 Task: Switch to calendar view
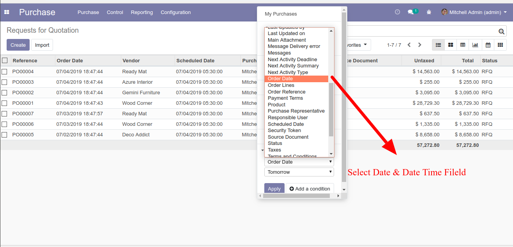(x=488, y=45)
